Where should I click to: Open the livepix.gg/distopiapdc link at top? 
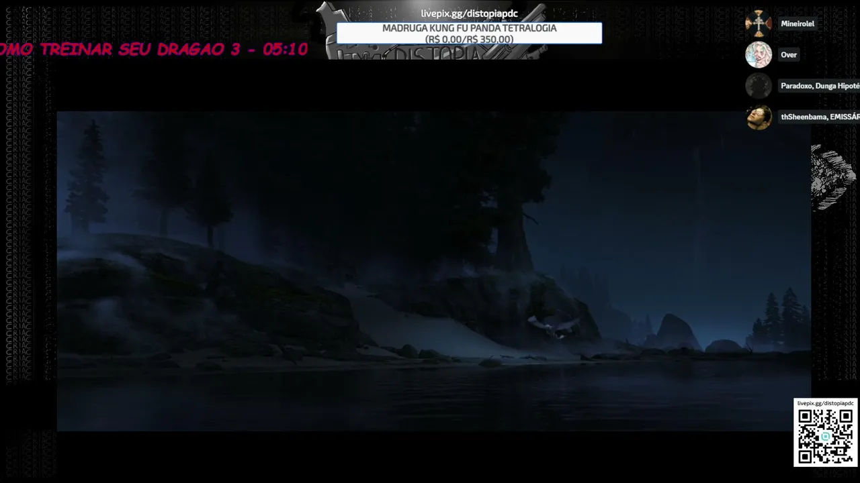(x=470, y=13)
